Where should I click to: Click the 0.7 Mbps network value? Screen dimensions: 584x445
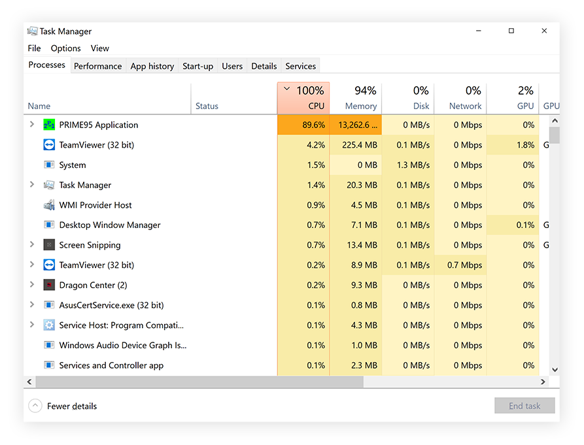(464, 265)
